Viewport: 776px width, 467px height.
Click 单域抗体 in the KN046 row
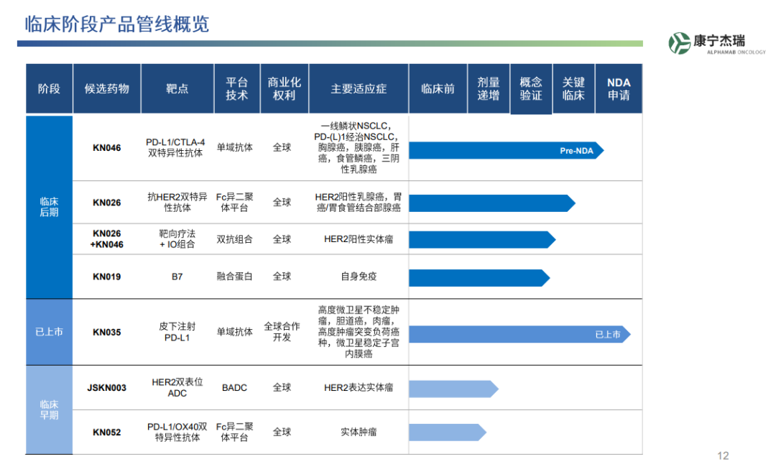(x=234, y=147)
